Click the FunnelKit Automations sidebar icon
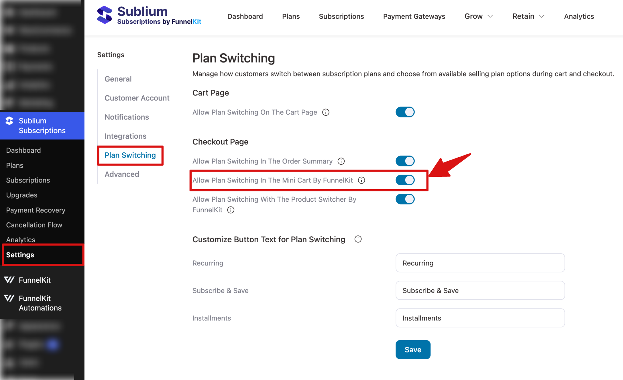 [x=9, y=298]
